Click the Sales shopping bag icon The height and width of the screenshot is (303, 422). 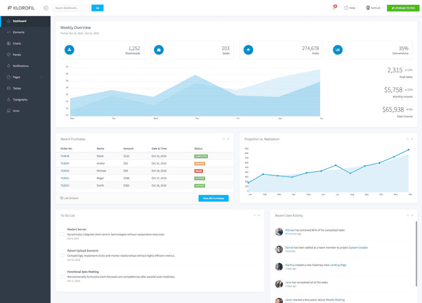159,50
